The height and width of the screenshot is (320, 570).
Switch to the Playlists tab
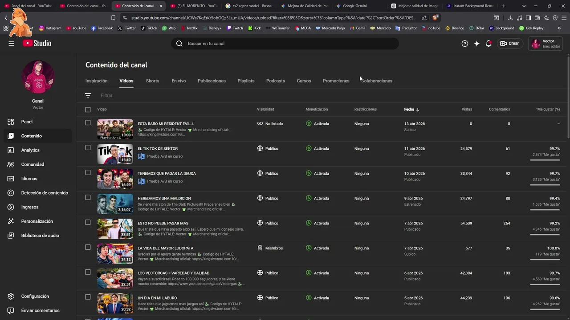coord(246,81)
